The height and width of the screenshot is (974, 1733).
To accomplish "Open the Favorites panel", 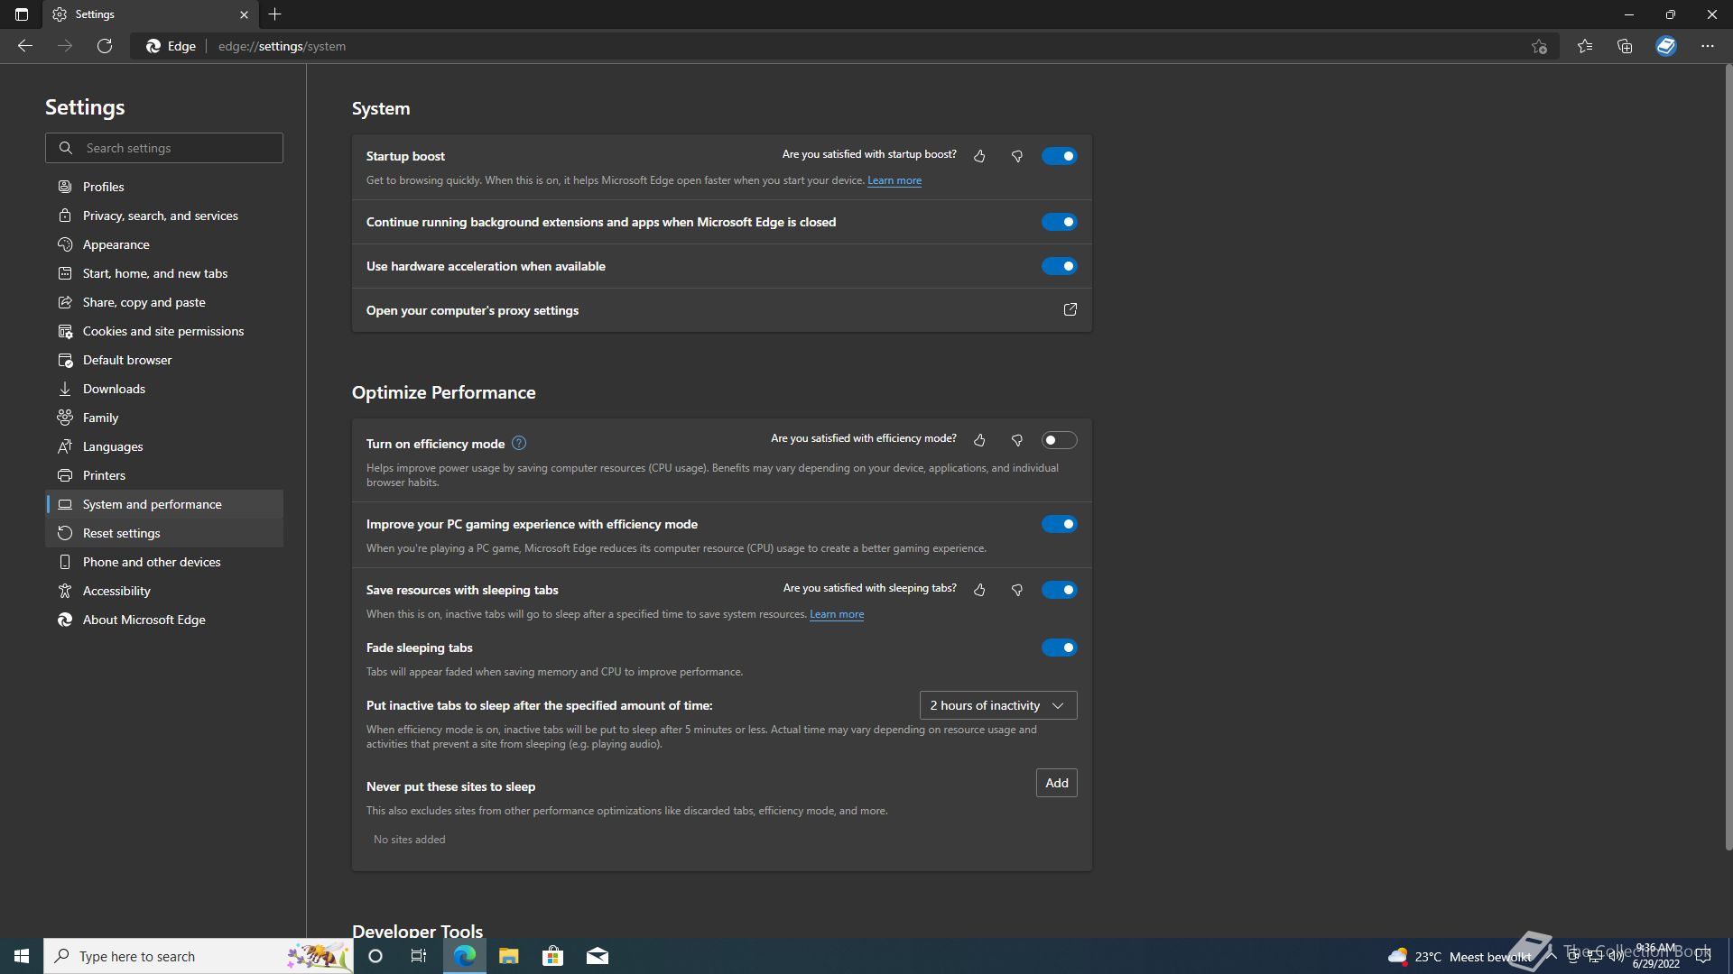I will coord(1585,46).
